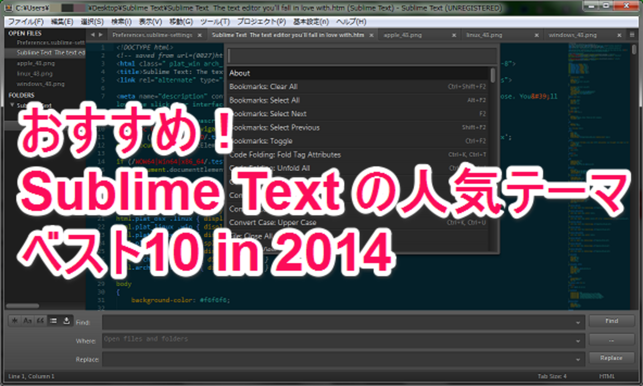
Task: Toggle regular expression search in Find panel
Action: 15,321
